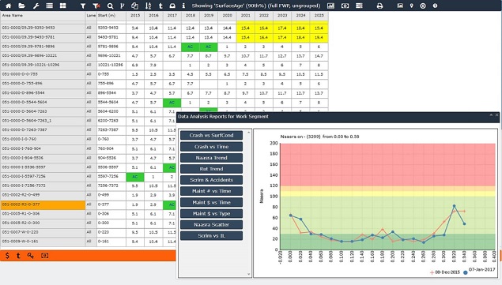Show the Naasra Scatter report

[211, 224]
